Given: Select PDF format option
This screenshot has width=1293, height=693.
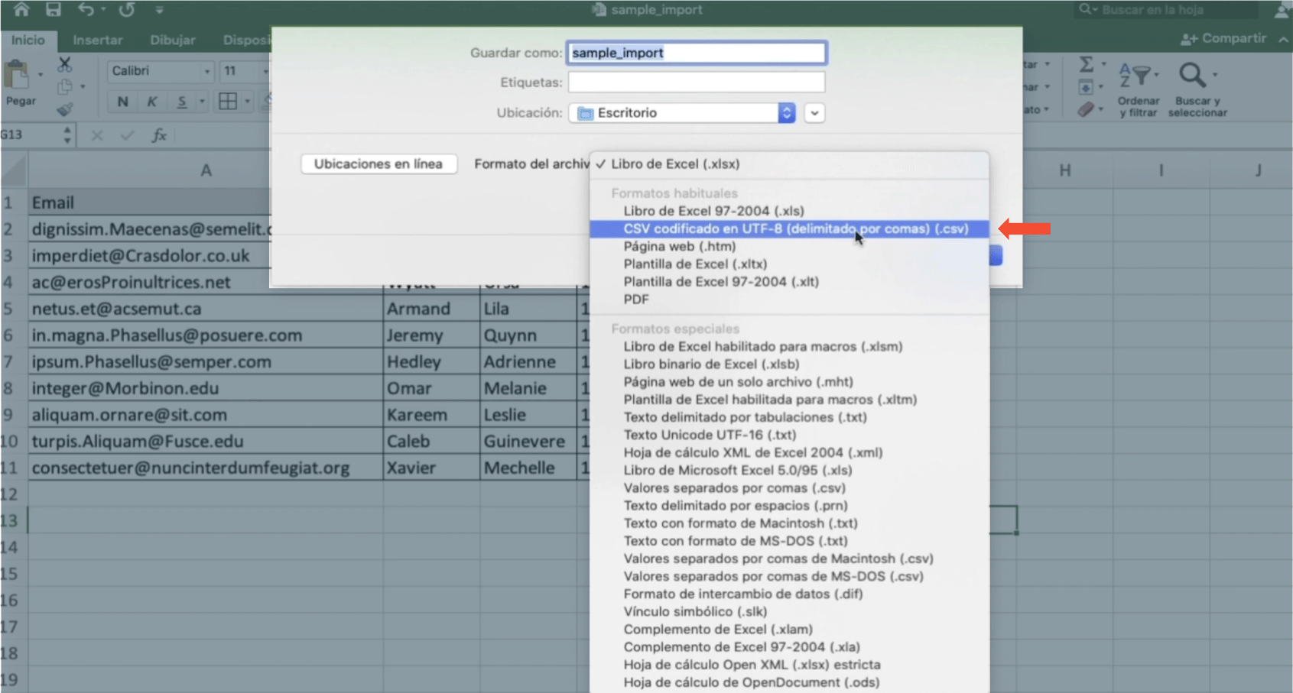Looking at the screenshot, I should tap(789, 299).
